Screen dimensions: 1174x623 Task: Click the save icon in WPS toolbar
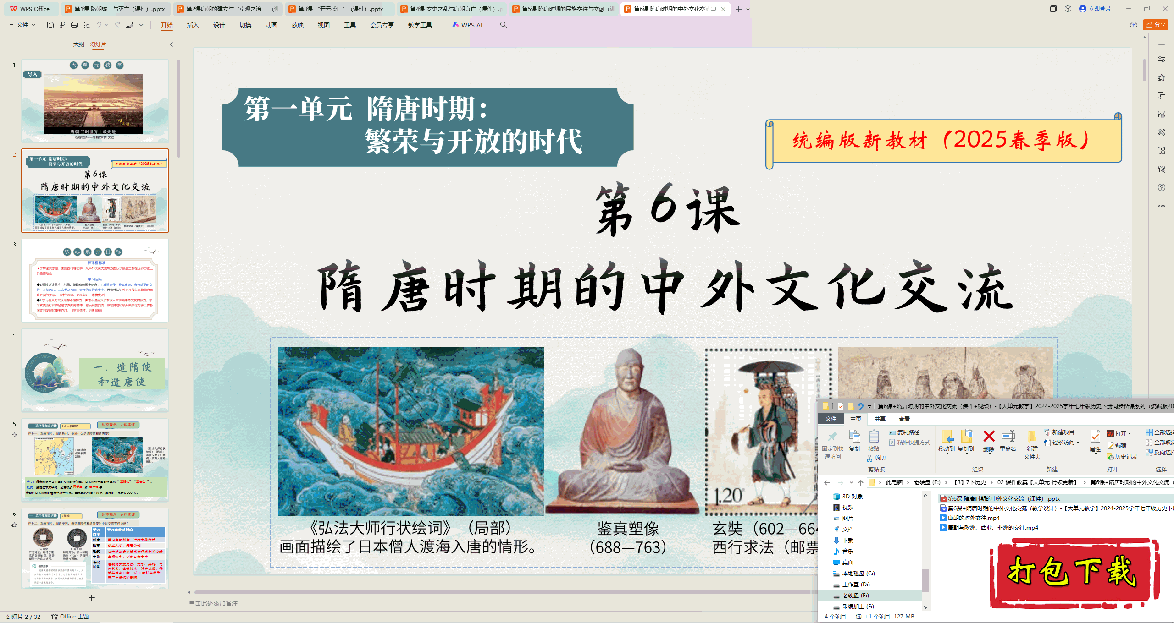(50, 25)
